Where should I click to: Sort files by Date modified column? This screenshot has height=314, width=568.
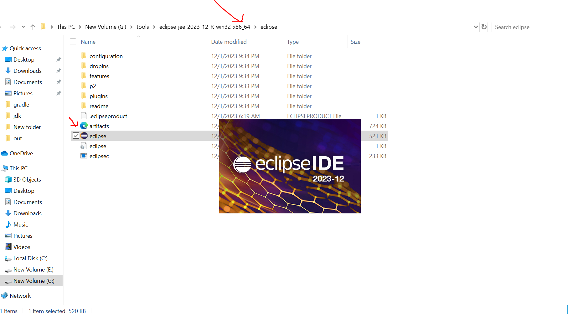(x=229, y=42)
